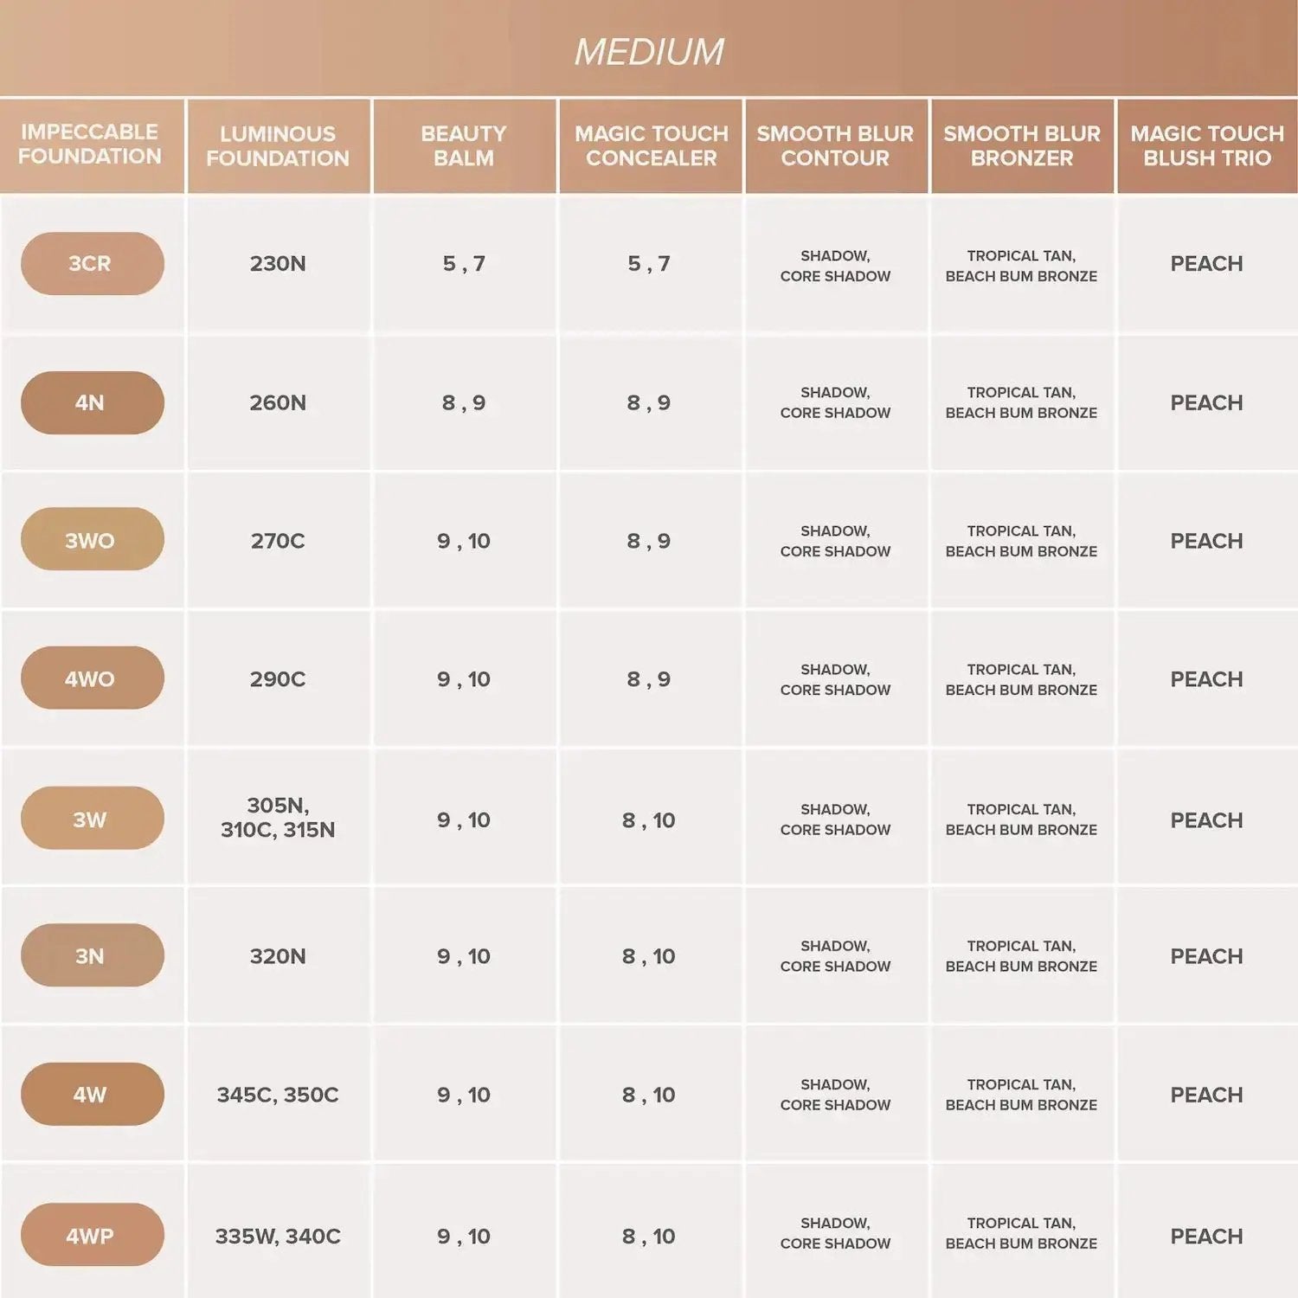Select the Luminous Foundation column header
The height and width of the screenshot is (1298, 1298).
coord(278,145)
